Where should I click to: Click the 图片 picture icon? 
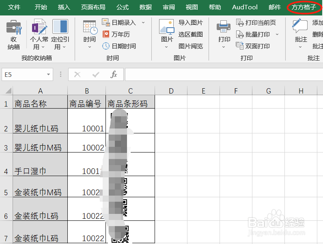click(167, 26)
